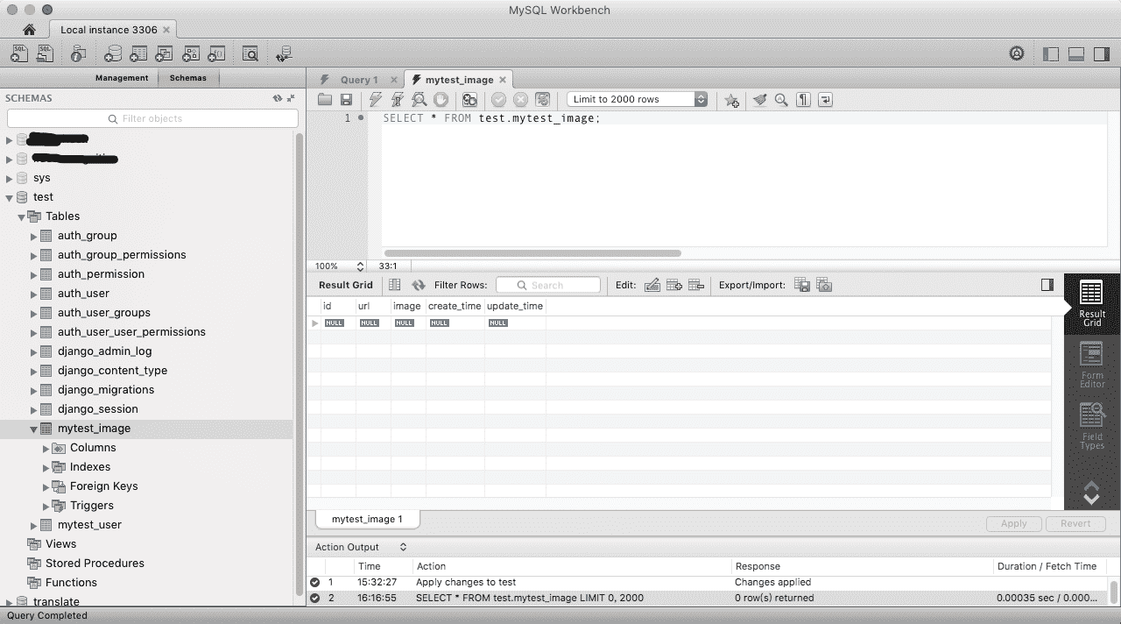Image resolution: width=1121 pixels, height=624 pixels.
Task: Create a new stored procedure icon
Action: pos(190,54)
